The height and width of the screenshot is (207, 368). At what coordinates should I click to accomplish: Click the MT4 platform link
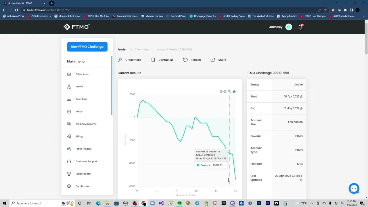pyautogui.click(x=300, y=164)
